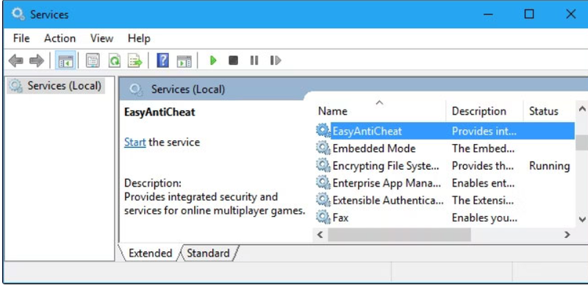Select the Enterprise App Management service

click(445, 183)
